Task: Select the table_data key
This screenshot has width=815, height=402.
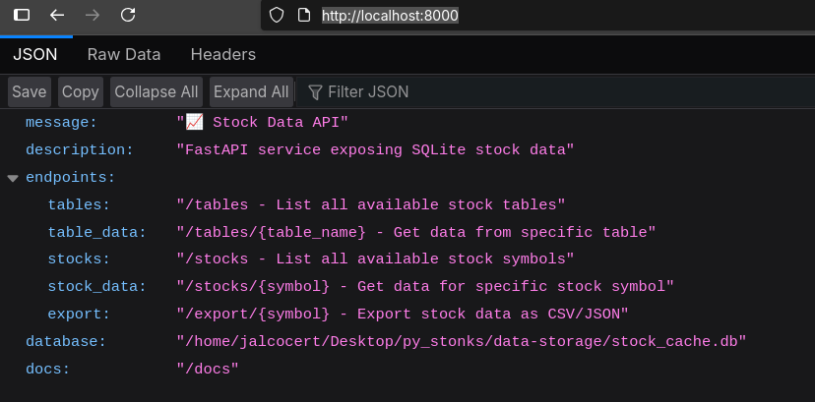Action: click(x=97, y=232)
